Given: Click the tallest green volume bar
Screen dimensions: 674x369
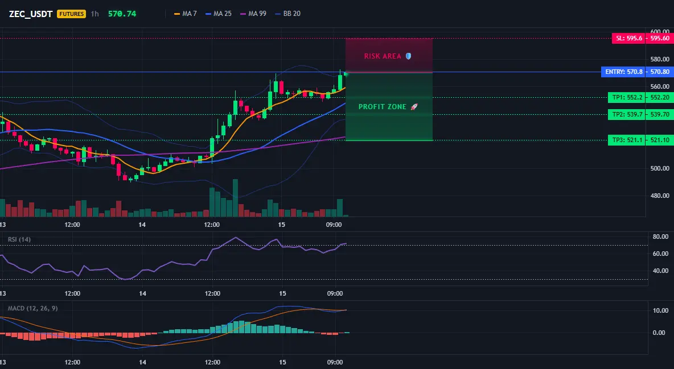Looking at the screenshot, I should 235,198.
